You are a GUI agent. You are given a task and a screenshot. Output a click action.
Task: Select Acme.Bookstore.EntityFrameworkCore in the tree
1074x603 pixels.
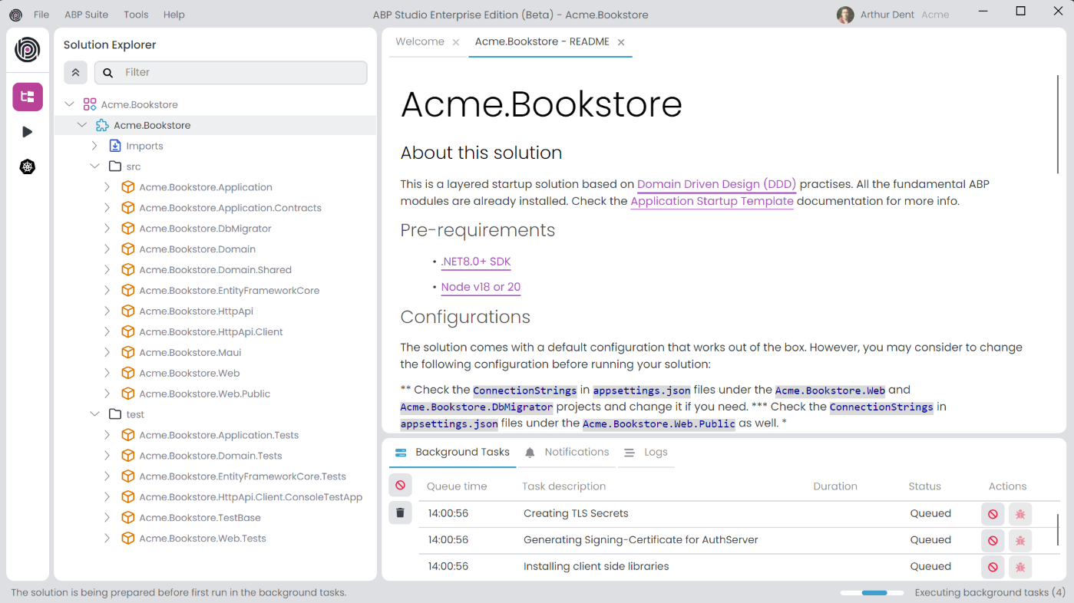pyautogui.click(x=229, y=291)
